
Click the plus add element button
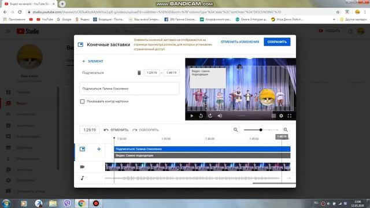pyautogui.click(x=92, y=61)
